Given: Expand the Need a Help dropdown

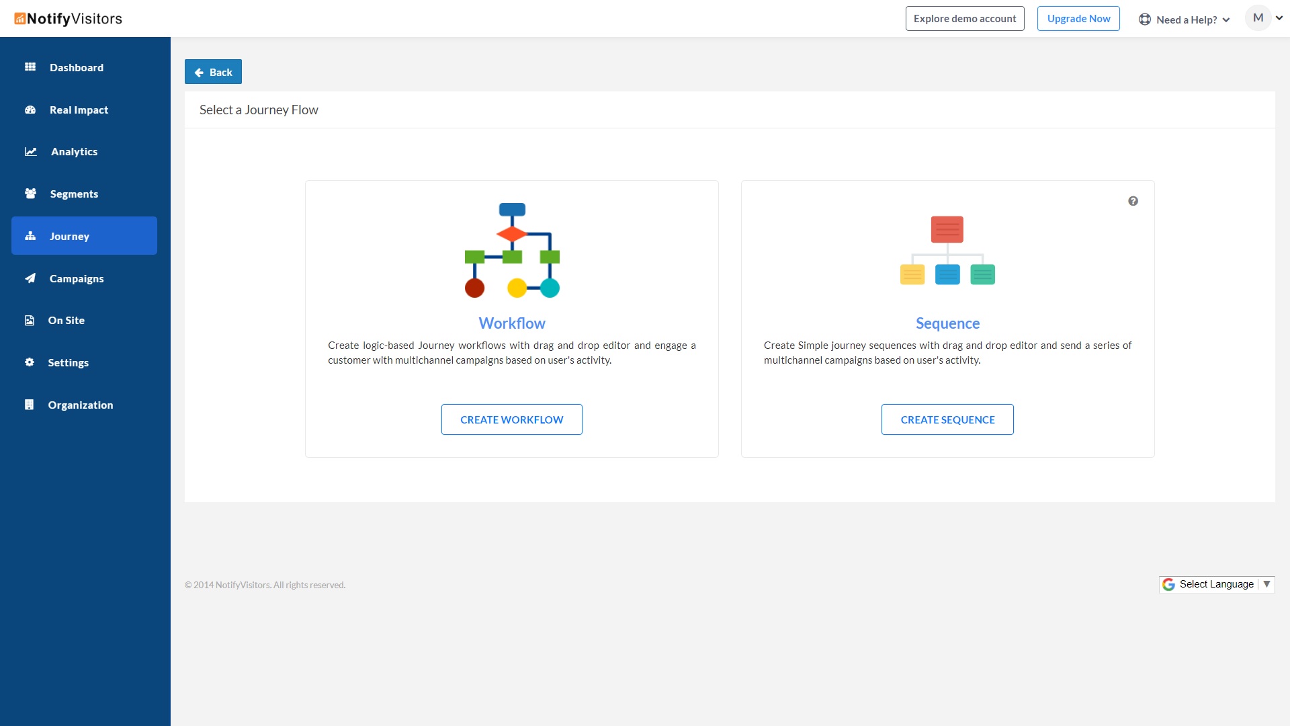Looking at the screenshot, I should (1185, 19).
